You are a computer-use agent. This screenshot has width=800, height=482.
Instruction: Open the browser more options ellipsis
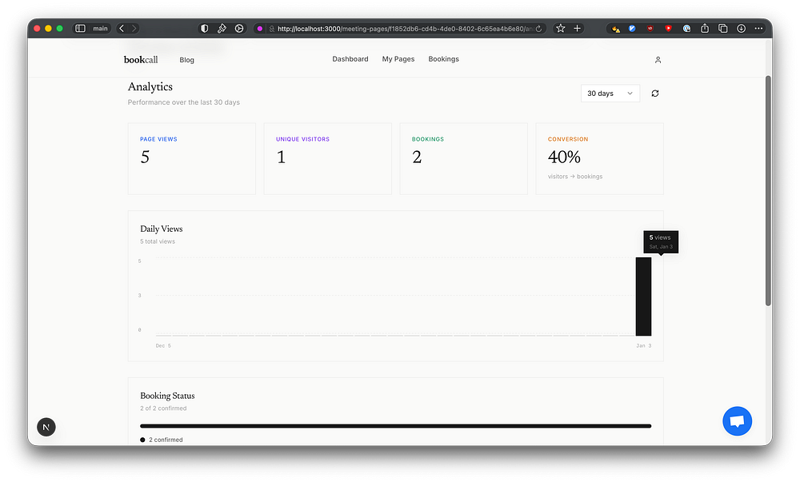point(758,29)
